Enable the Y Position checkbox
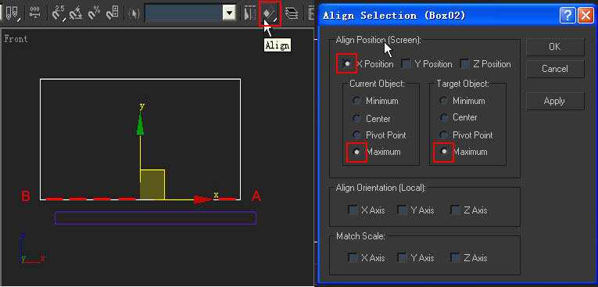The image size is (598, 287). 407,64
